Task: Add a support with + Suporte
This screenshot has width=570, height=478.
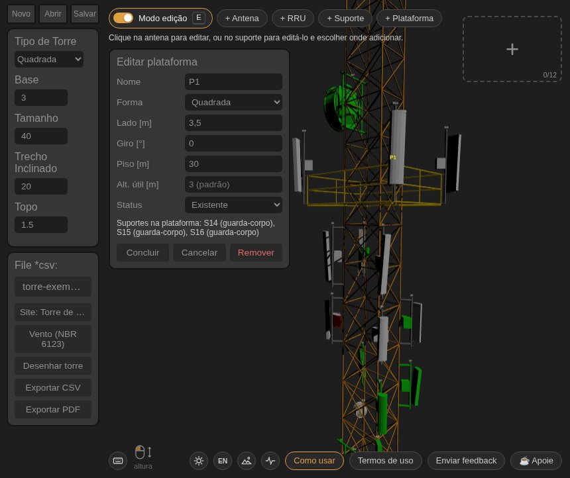Action: point(345,18)
